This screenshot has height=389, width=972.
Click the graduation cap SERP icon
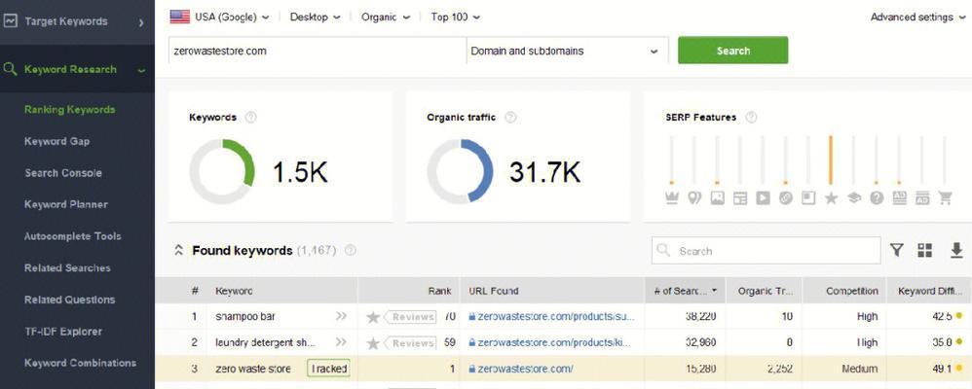[x=853, y=197]
